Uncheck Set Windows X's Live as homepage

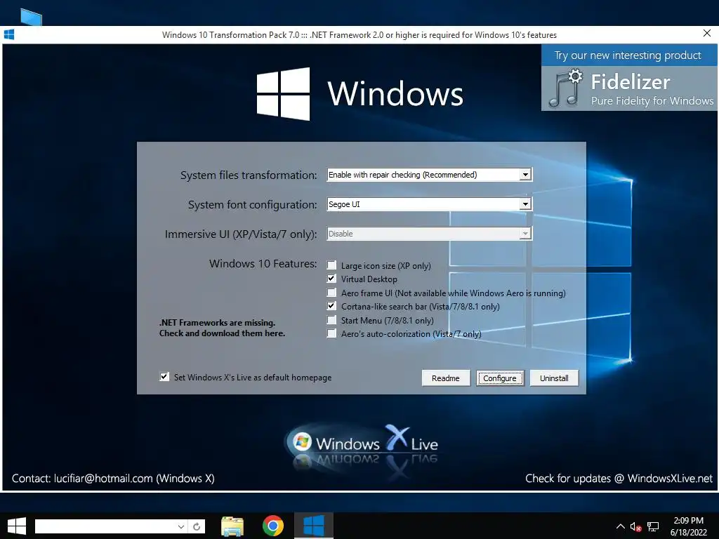pyautogui.click(x=164, y=377)
